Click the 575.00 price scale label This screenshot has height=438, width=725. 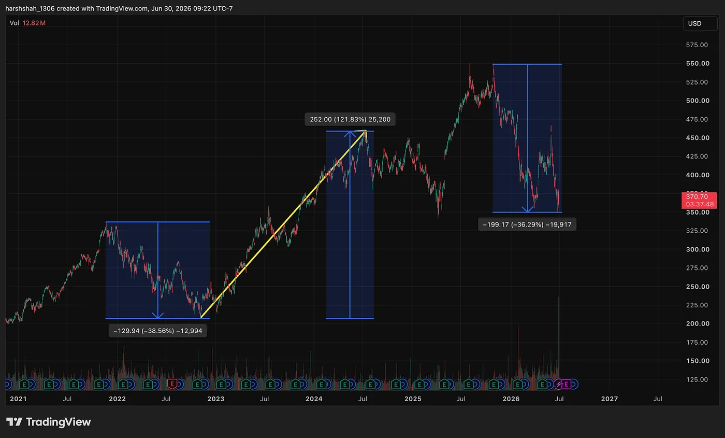[697, 45]
